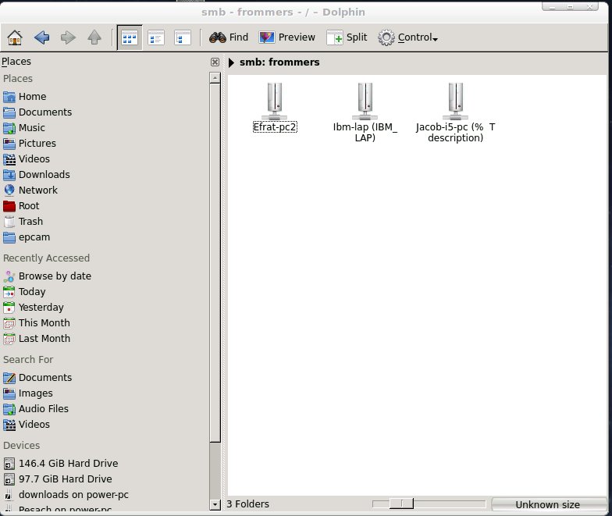The height and width of the screenshot is (516, 612).
Task: Click the 3 Folders status text
Action: pos(248,504)
